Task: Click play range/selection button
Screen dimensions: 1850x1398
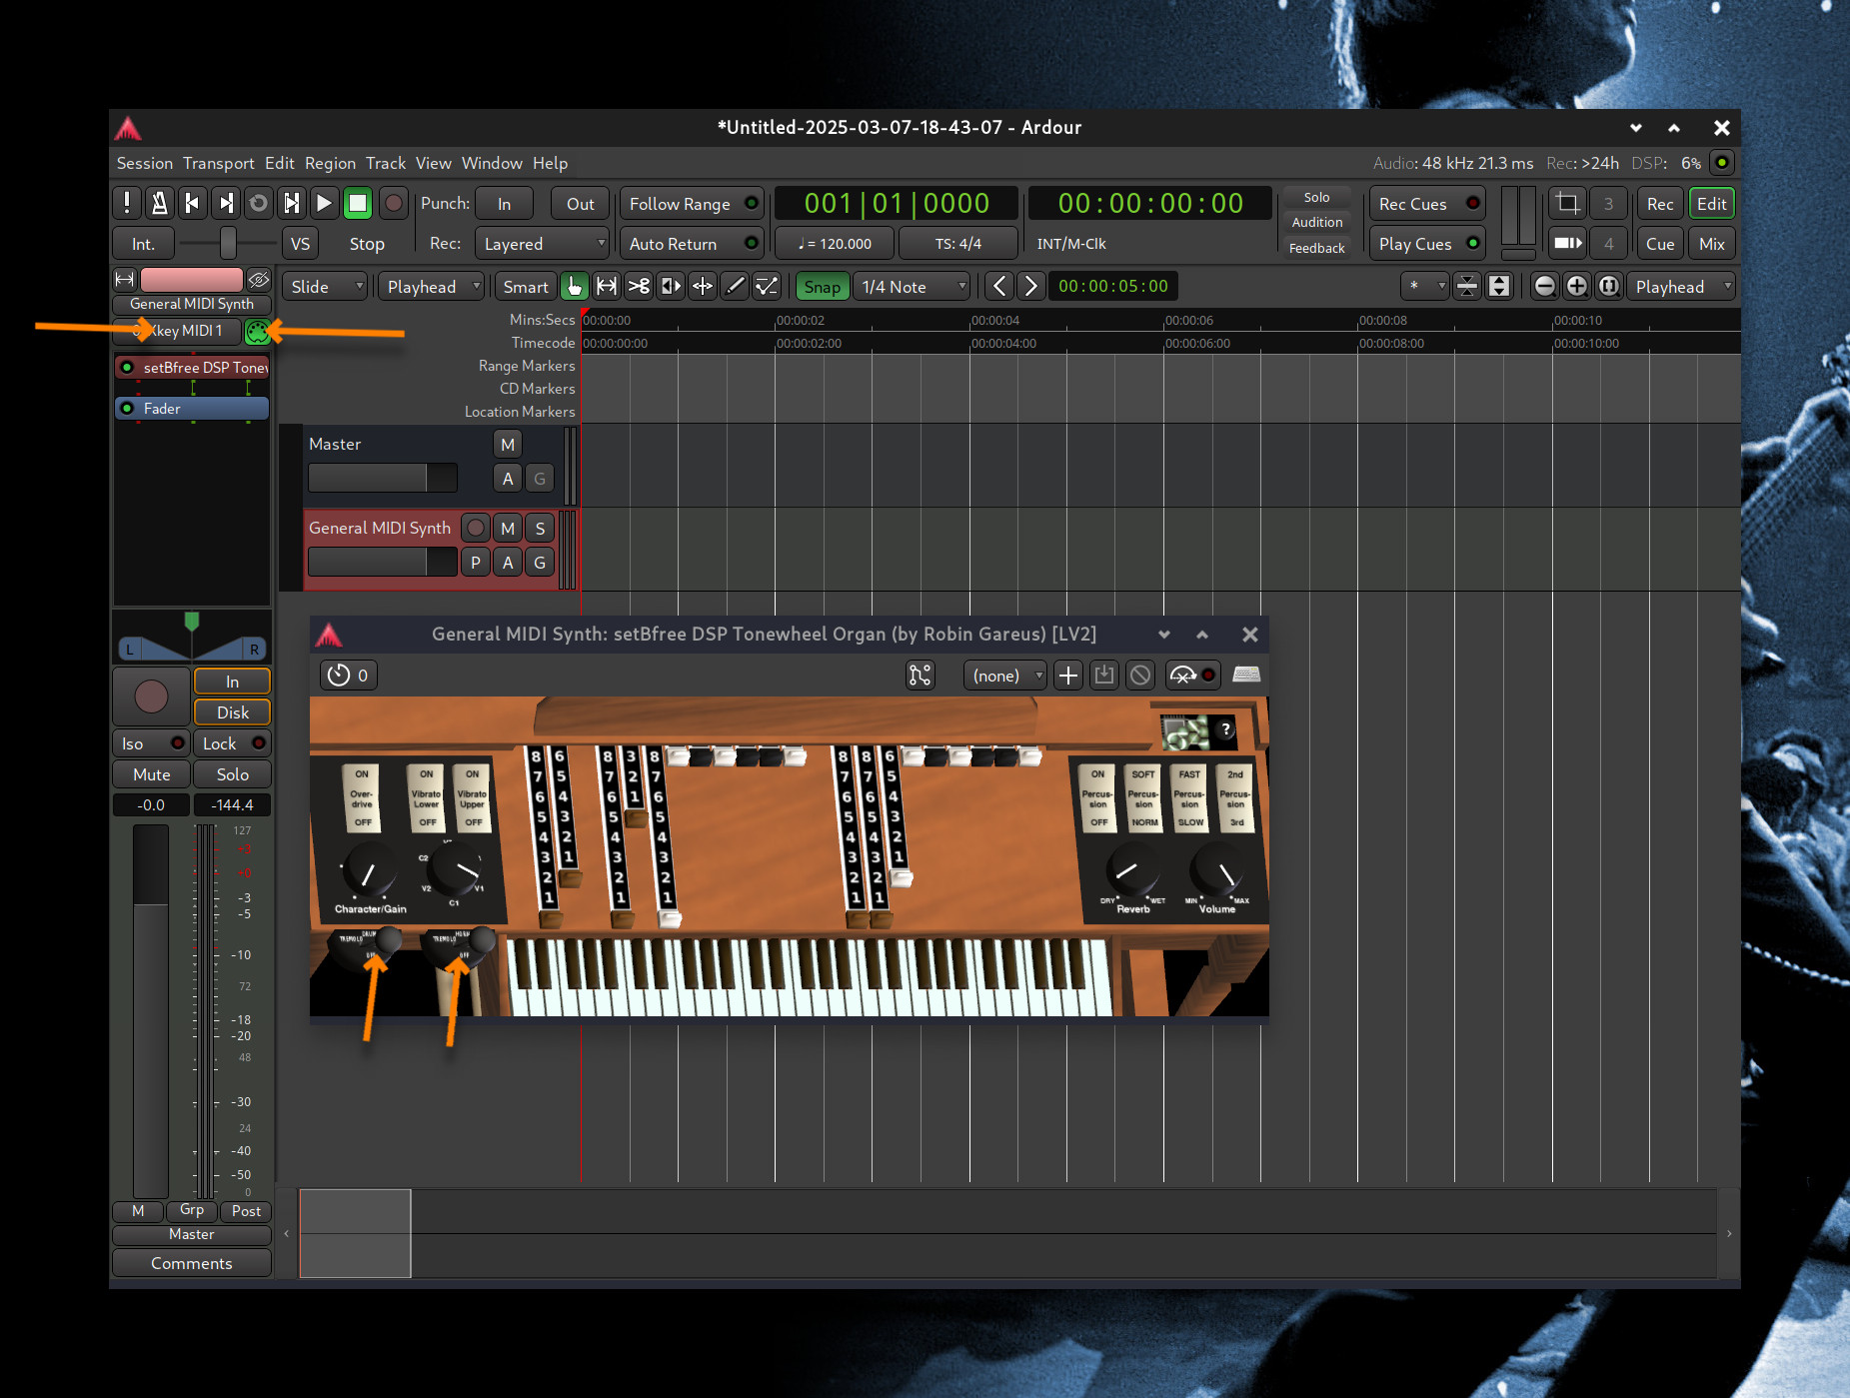Action: tap(291, 204)
